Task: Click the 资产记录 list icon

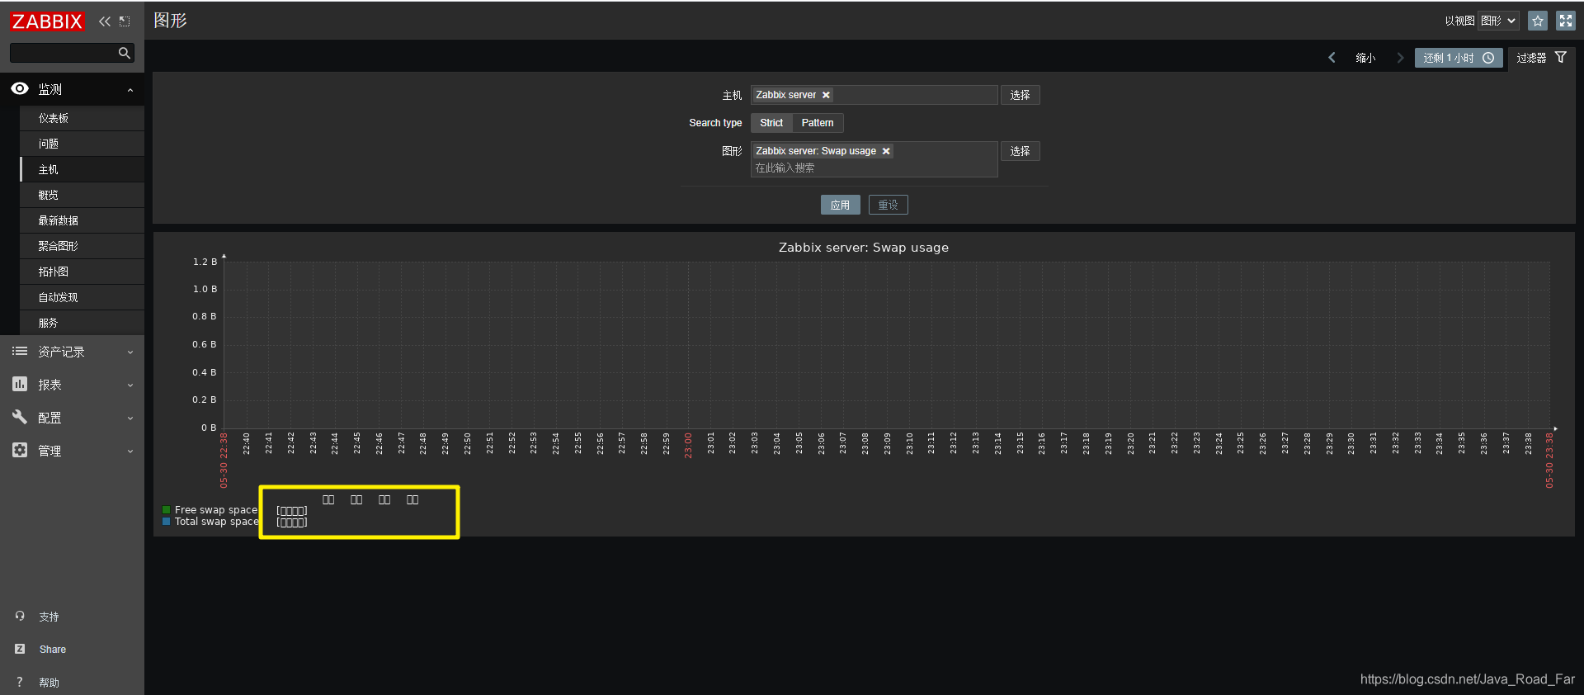Action: pyautogui.click(x=20, y=351)
